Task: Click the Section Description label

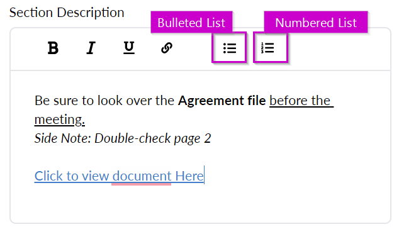Action: 67,13
